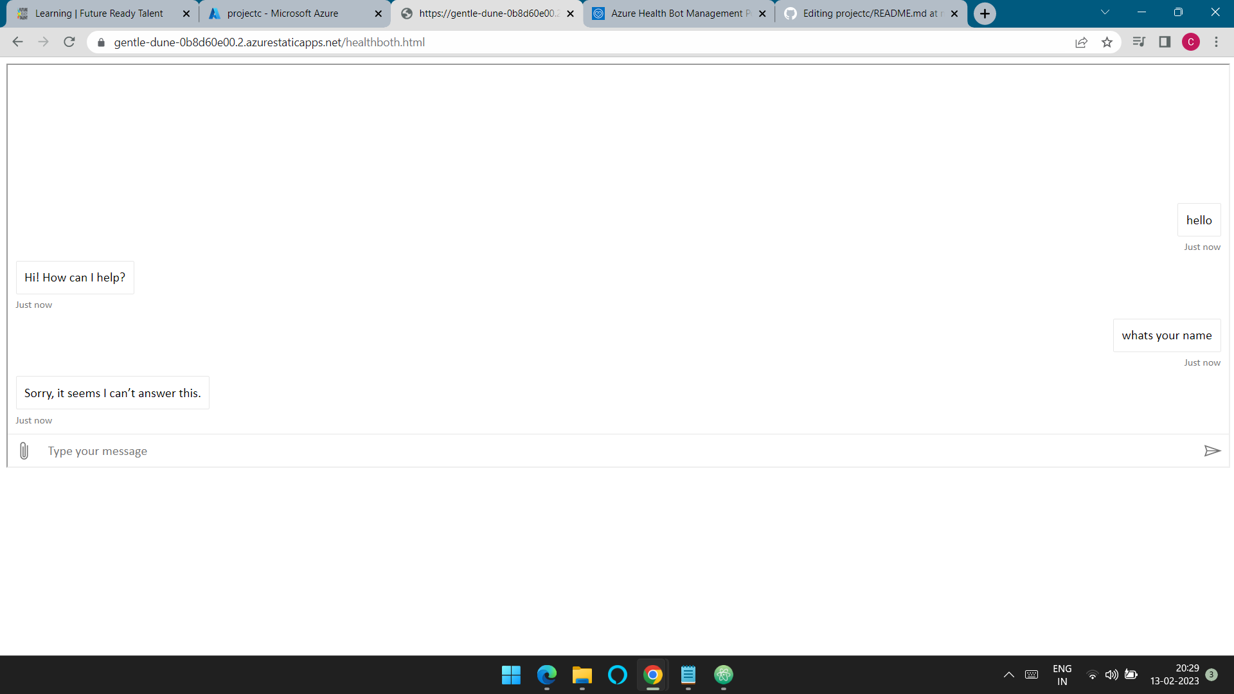Show hidden system tray icons
This screenshot has height=694, width=1234.
coord(1008,675)
